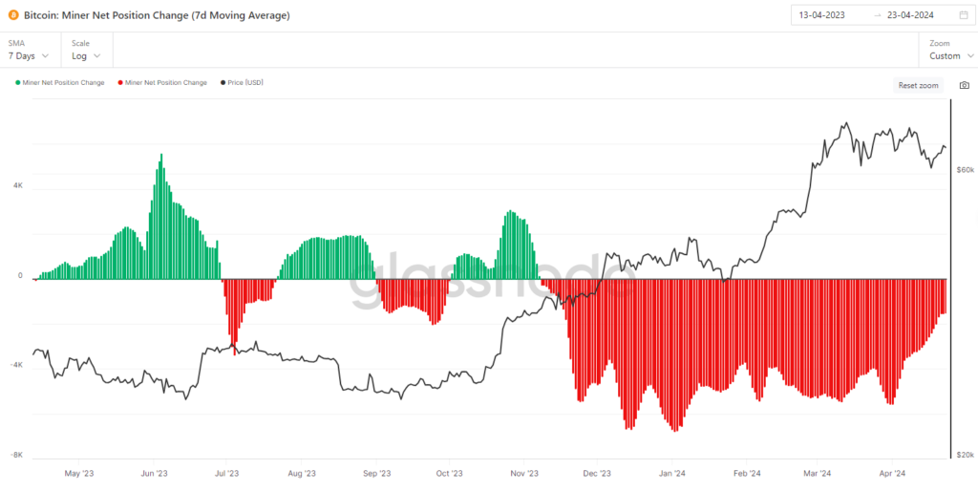Toggle the Price [USD] legend series
The height and width of the screenshot is (491, 978).
242,82
